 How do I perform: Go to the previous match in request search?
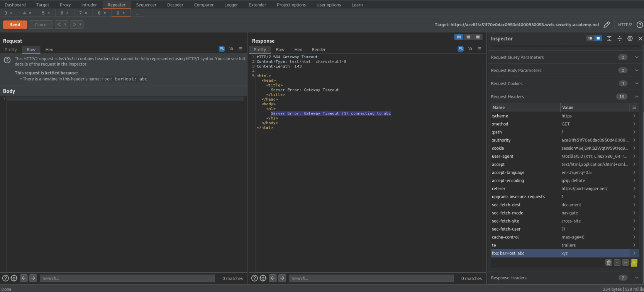24,278
